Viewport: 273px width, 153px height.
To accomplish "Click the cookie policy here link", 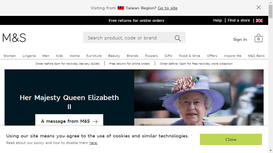I will pyautogui.click(x=93, y=143).
